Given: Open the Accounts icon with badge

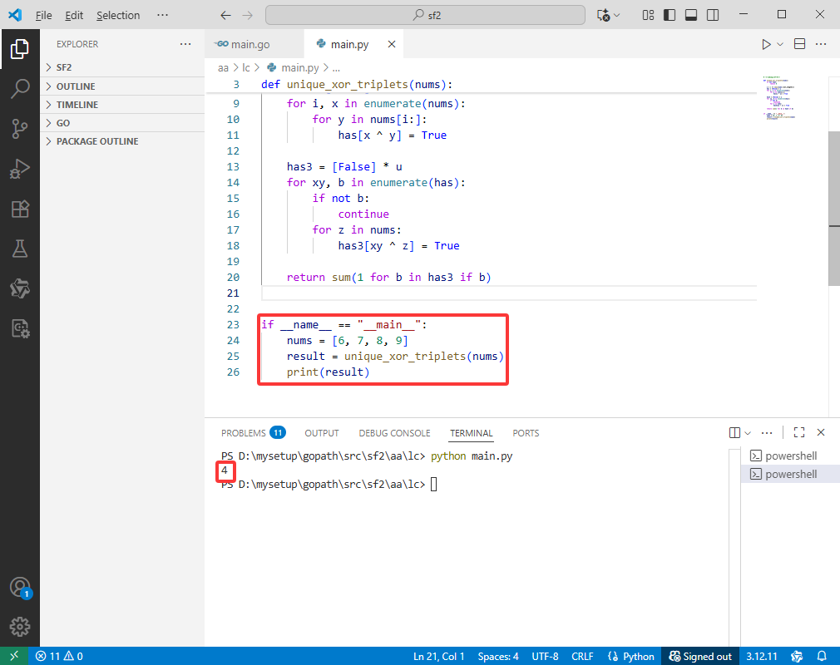Looking at the screenshot, I should click(20, 588).
